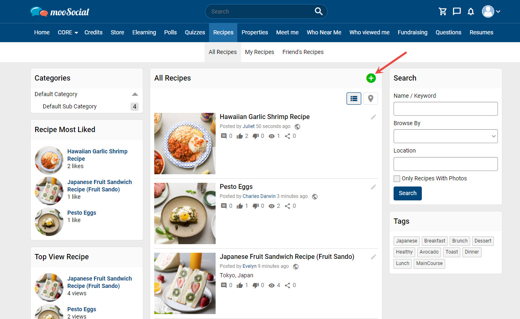Click globe privacy icon on Pesto Eggs

coord(315,197)
